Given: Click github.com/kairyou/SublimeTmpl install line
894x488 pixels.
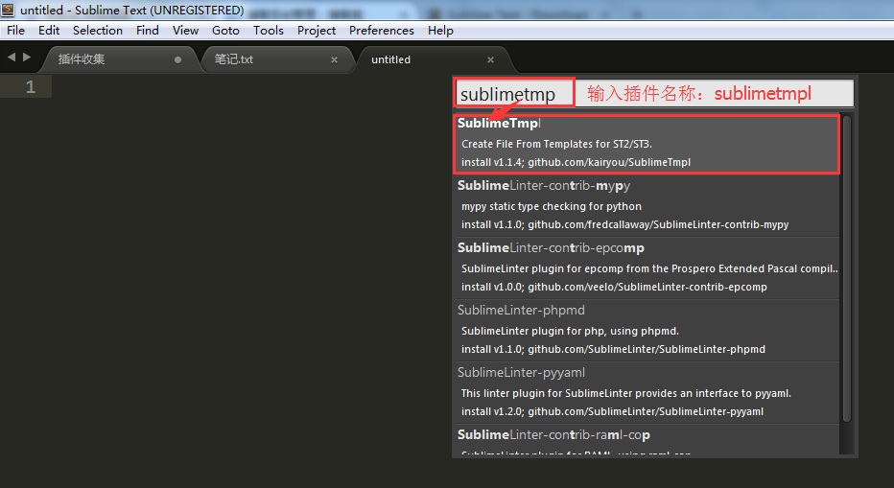Looking at the screenshot, I should click(x=576, y=162).
